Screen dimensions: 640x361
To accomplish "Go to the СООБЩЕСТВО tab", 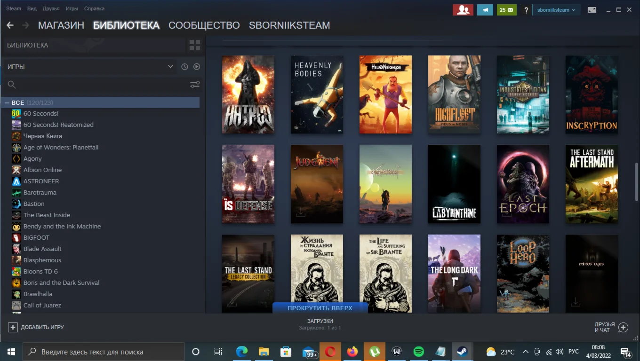I will coord(204,25).
